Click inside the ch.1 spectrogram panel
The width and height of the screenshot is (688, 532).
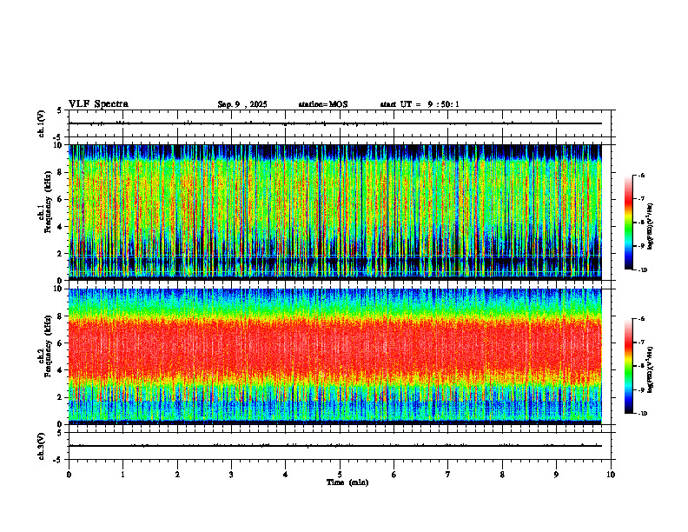click(x=335, y=212)
